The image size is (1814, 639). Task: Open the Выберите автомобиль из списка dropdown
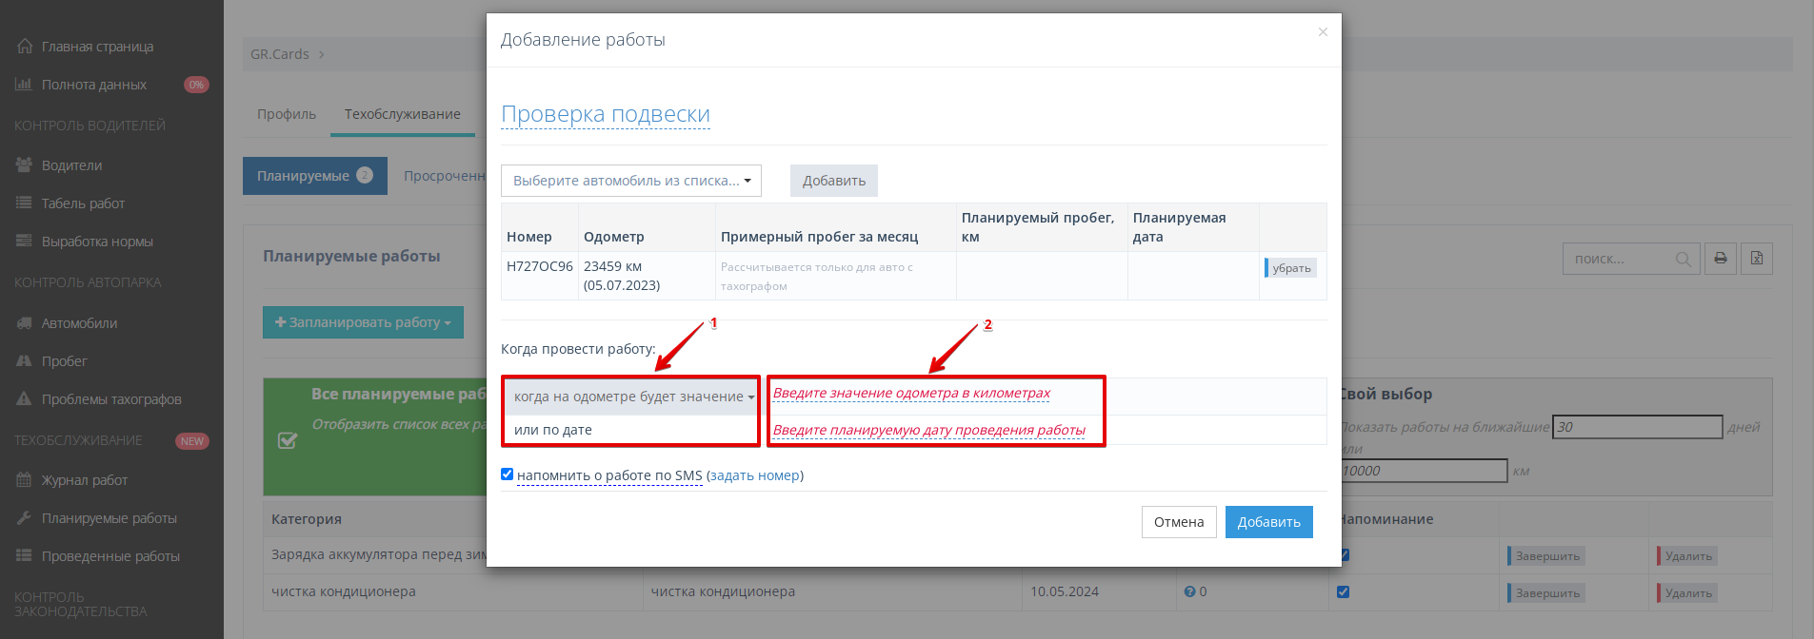[x=630, y=181]
